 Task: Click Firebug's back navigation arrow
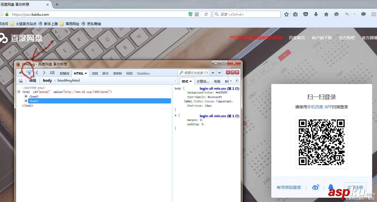37,73
